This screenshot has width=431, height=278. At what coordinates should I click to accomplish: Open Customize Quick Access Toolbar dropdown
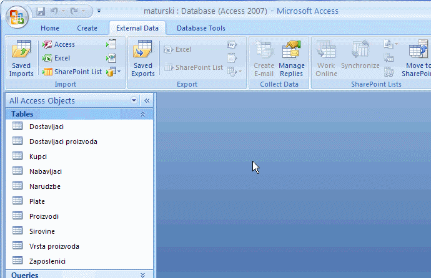pyautogui.click(x=99, y=11)
